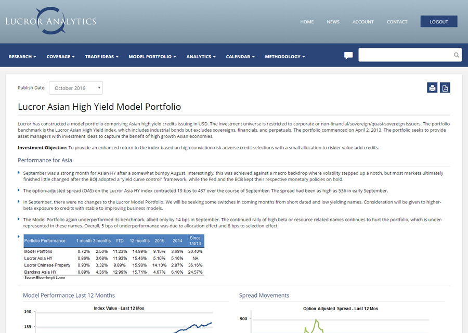Click the Spread Movements heading
The height and width of the screenshot is (333, 468).
[x=264, y=296]
